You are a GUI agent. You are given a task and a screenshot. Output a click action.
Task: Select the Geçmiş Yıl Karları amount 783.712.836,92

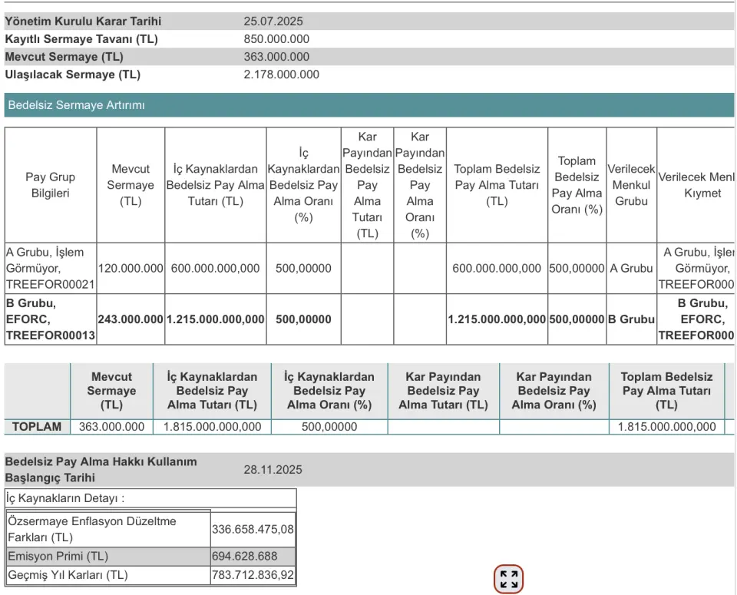click(x=253, y=574)
